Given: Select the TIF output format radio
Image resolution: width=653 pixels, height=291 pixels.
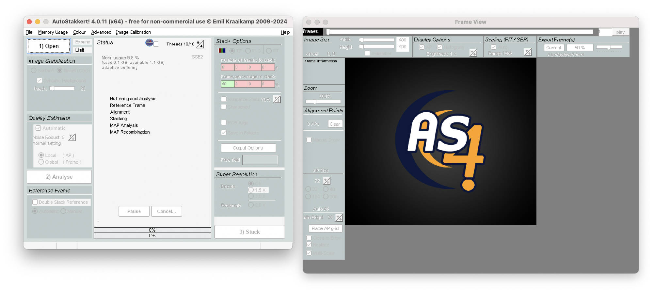Looking at the screenshot, I should [232, 51].
